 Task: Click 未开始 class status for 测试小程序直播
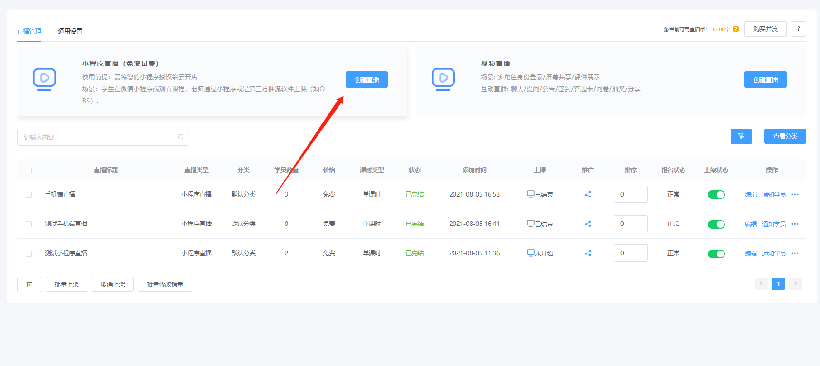tap(540, 253)
